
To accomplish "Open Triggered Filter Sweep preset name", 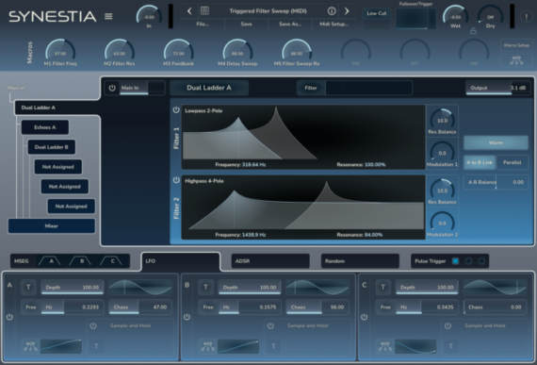I will 268,11.
